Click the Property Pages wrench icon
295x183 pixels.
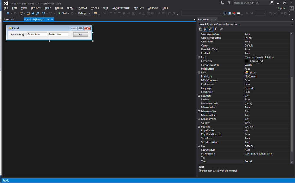(x=222, y=29)
